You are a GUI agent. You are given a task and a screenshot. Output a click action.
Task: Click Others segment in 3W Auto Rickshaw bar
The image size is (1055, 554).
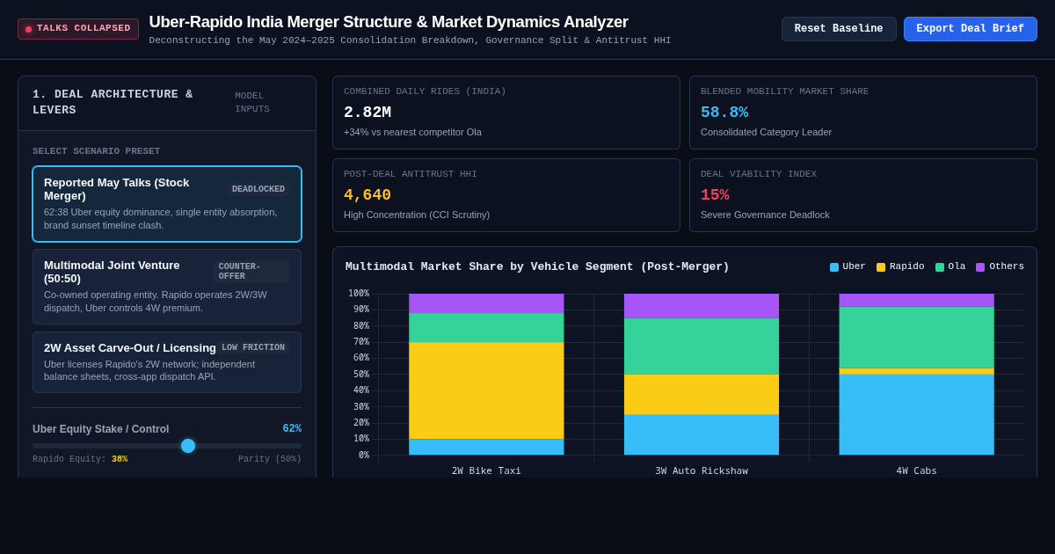click(x=702, y=306)
